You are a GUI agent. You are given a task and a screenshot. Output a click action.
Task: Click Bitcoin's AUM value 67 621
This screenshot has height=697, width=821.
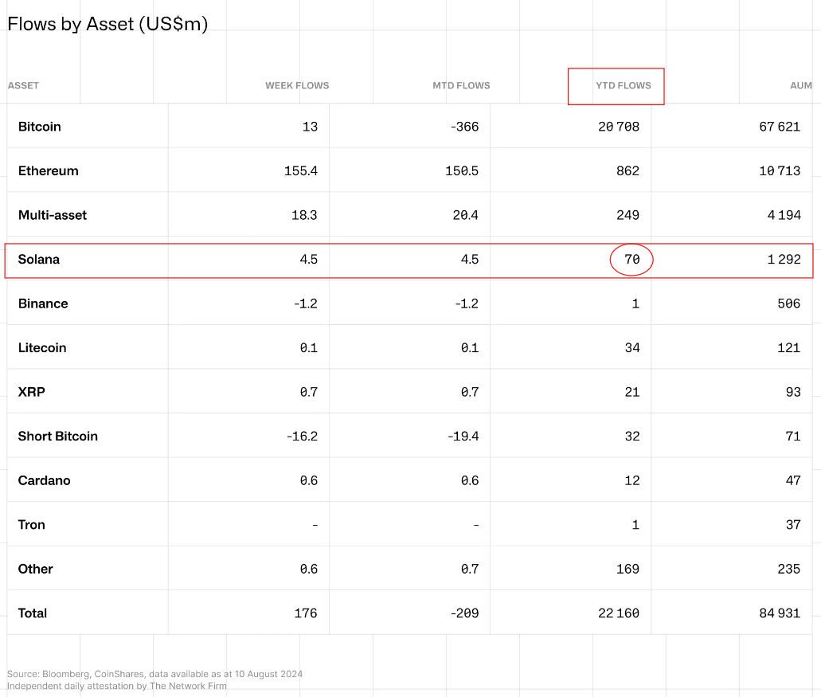coord(780,127)
